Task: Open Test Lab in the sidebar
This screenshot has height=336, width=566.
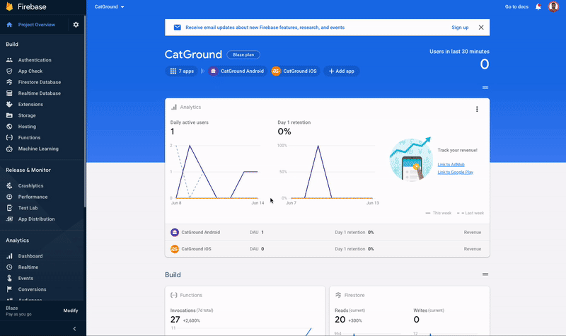Action: [28, 208]
